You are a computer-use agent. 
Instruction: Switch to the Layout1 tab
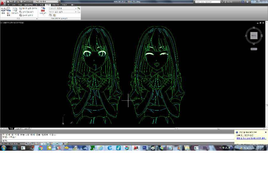pyautogui.click(x=18, y=129)
